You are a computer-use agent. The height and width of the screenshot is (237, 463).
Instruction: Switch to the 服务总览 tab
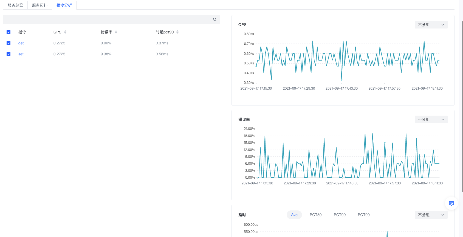[15, 5]
